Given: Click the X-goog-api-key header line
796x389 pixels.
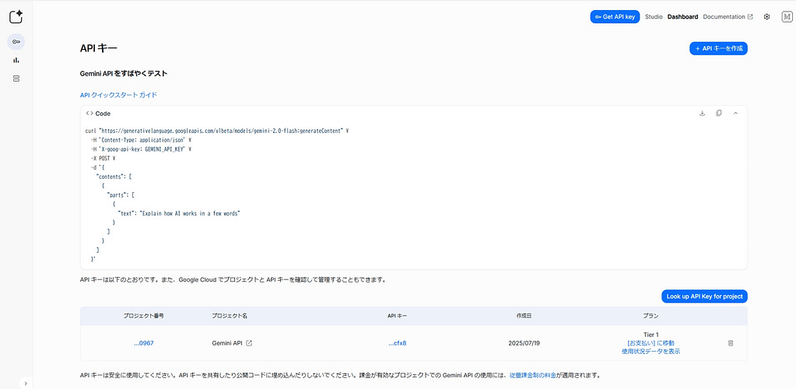Looking at the screenshot, I should coord(141,149).
